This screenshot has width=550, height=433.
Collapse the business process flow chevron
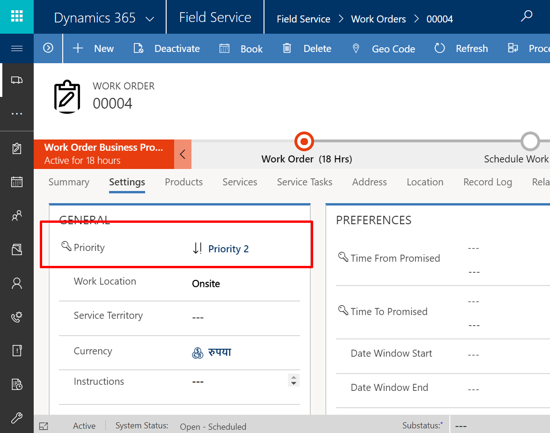183,154
